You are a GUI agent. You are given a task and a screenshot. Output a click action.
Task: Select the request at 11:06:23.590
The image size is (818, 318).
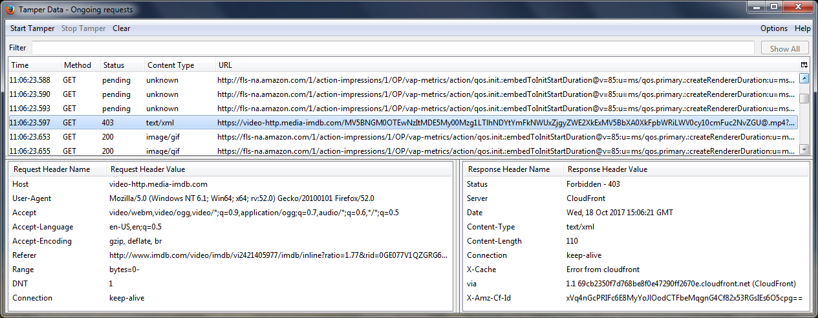(x=404, y=94)
